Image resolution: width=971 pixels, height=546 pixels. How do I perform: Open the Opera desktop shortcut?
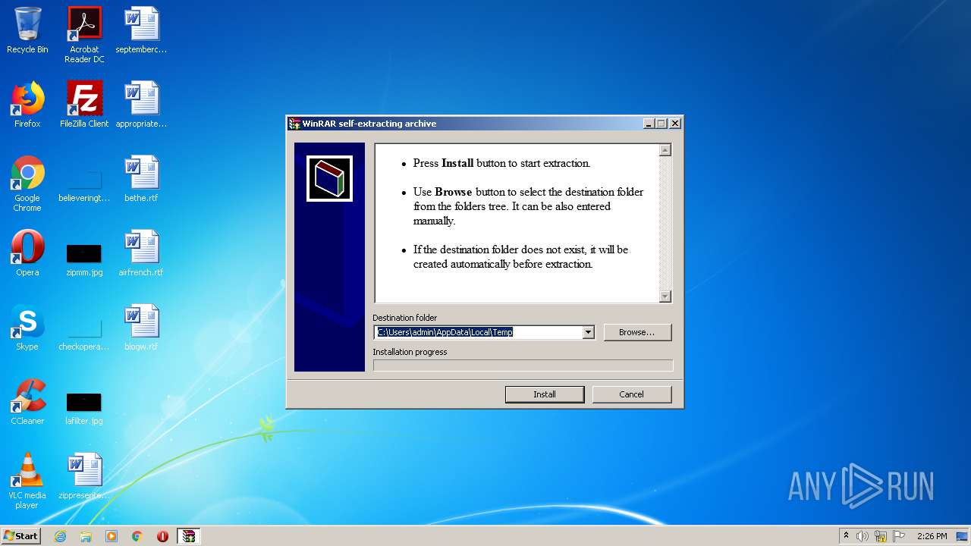pos(27,253)
